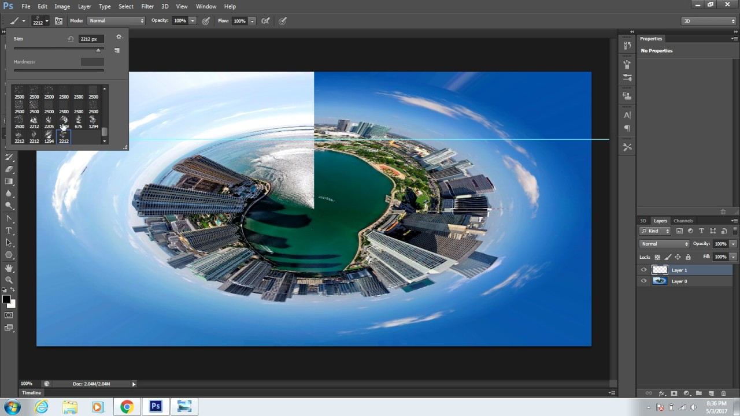
Task: Select the Polygon shape tool
Action: (9, 255)
